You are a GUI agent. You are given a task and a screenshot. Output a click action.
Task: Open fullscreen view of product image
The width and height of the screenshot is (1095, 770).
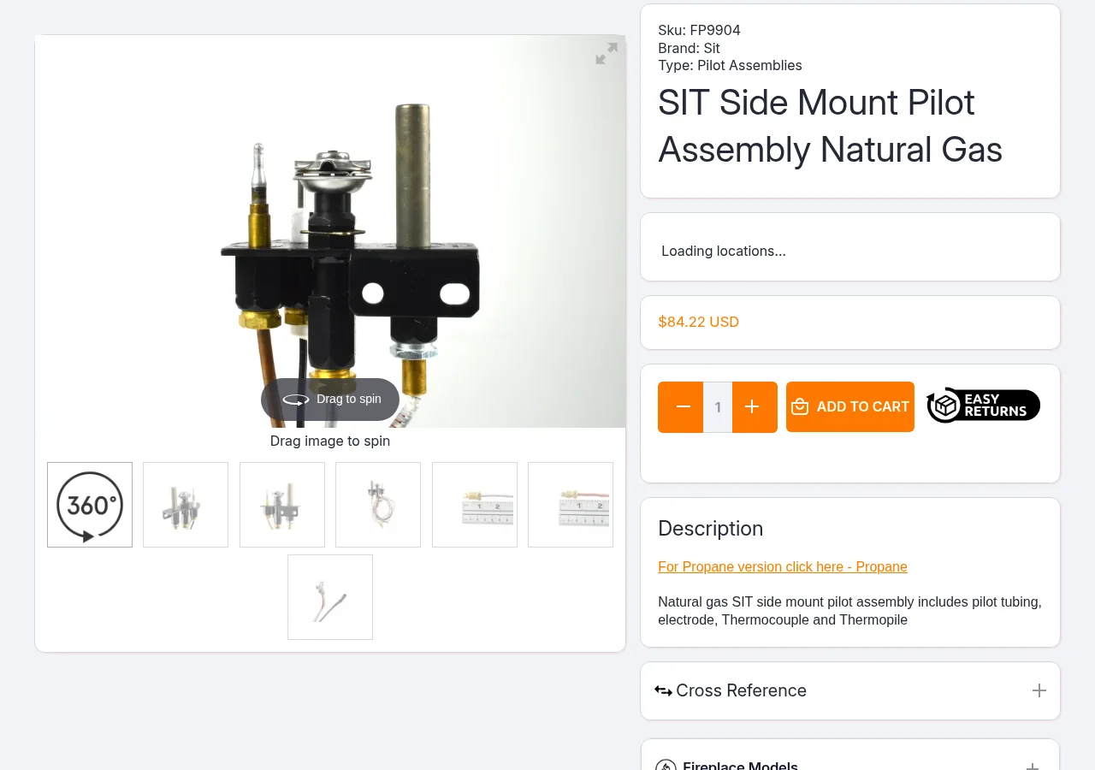pos(607,54)
